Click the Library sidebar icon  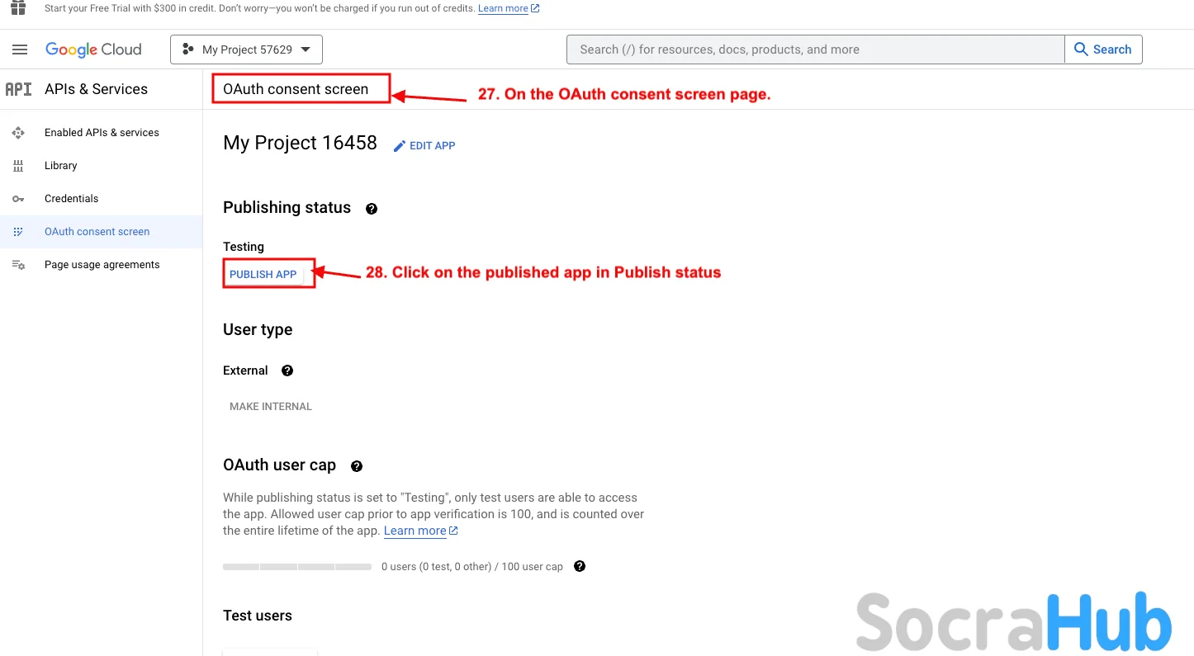18,166
